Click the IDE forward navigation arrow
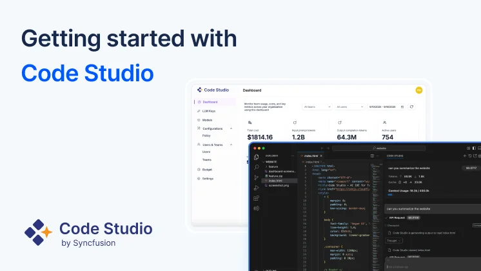 328,148
